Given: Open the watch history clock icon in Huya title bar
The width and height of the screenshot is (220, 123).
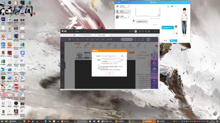Looking at the screenshot, I should point(130,31).
